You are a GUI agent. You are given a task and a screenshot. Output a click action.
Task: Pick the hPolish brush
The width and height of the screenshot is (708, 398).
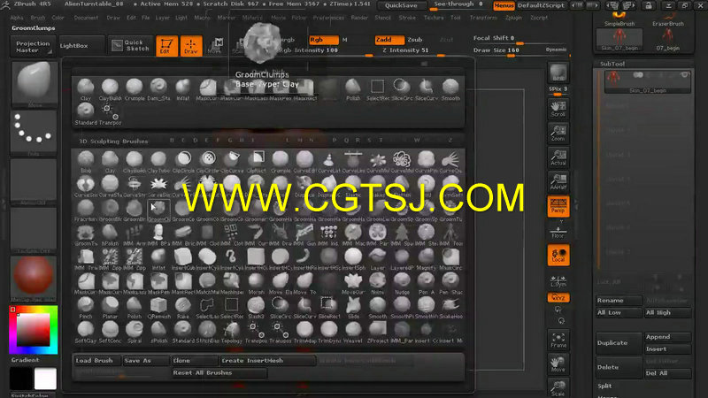110,234
